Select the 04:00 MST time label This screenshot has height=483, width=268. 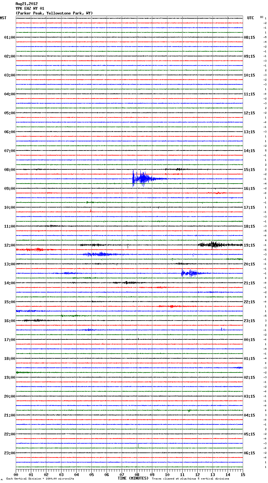[x=9, y=94]
